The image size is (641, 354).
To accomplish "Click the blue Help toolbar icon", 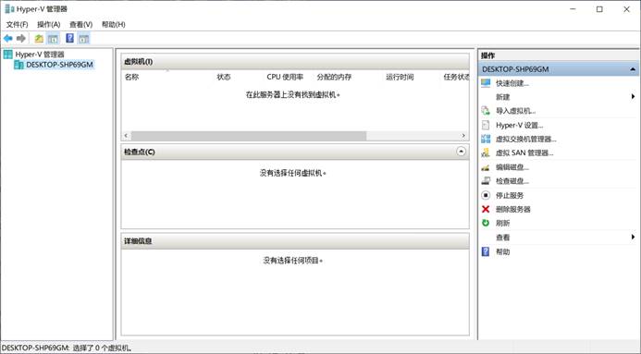I will coord(70,39).
